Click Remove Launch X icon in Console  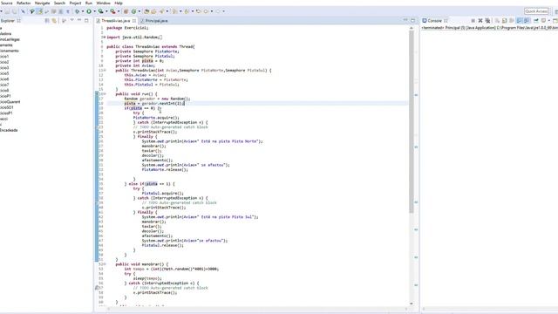point(480,21)
